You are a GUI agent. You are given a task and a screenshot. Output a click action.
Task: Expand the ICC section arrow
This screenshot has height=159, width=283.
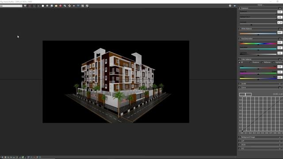pos(280,149)
